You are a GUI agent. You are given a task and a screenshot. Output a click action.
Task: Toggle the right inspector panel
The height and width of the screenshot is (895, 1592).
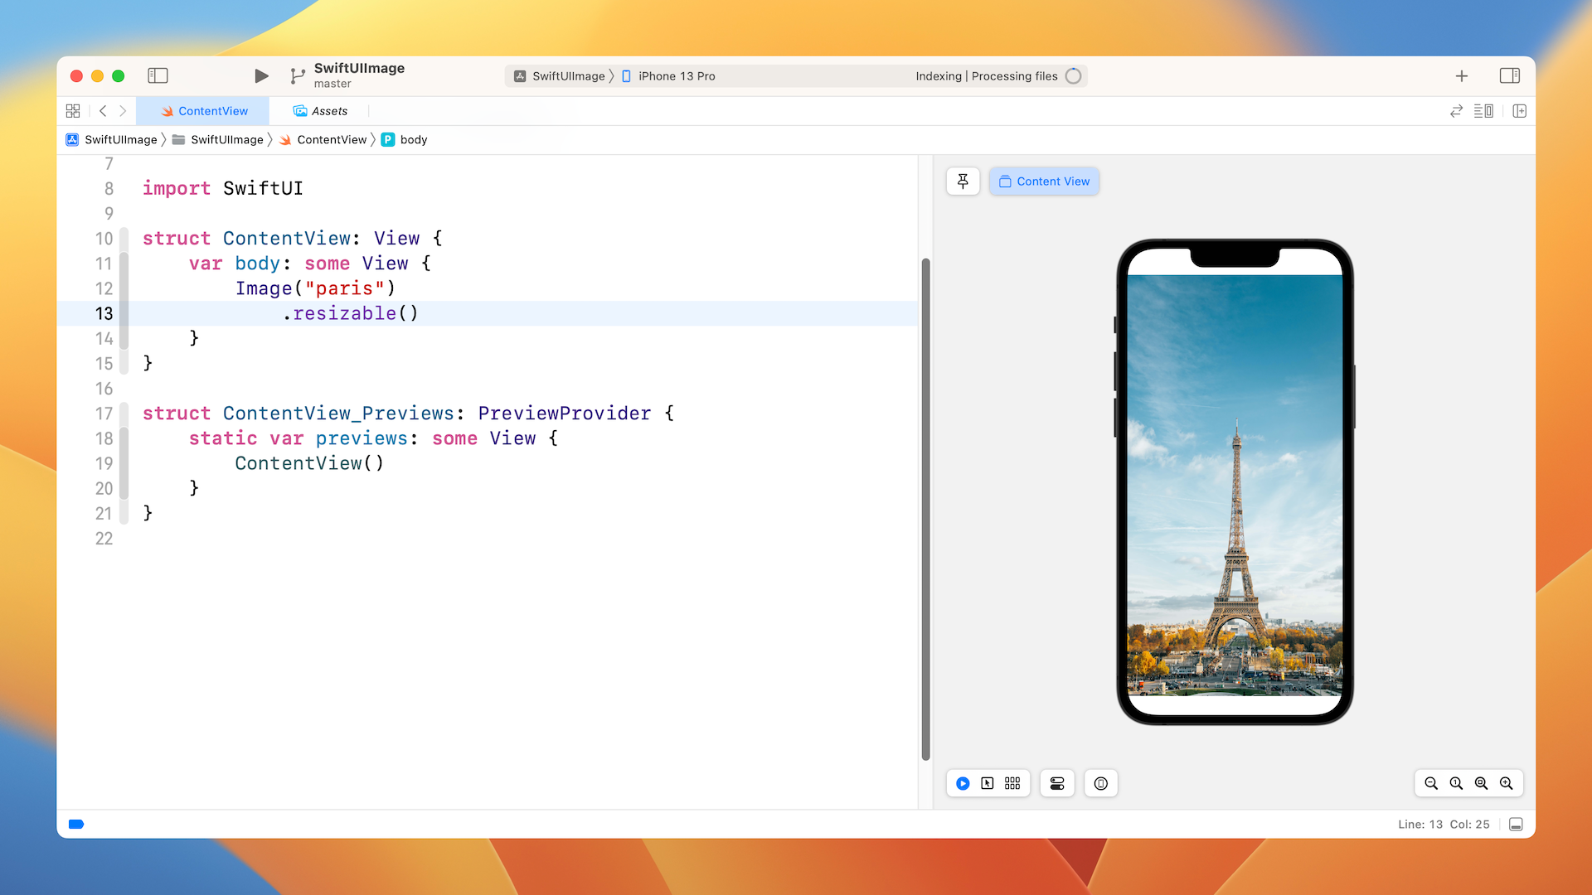coord(1509,76)
